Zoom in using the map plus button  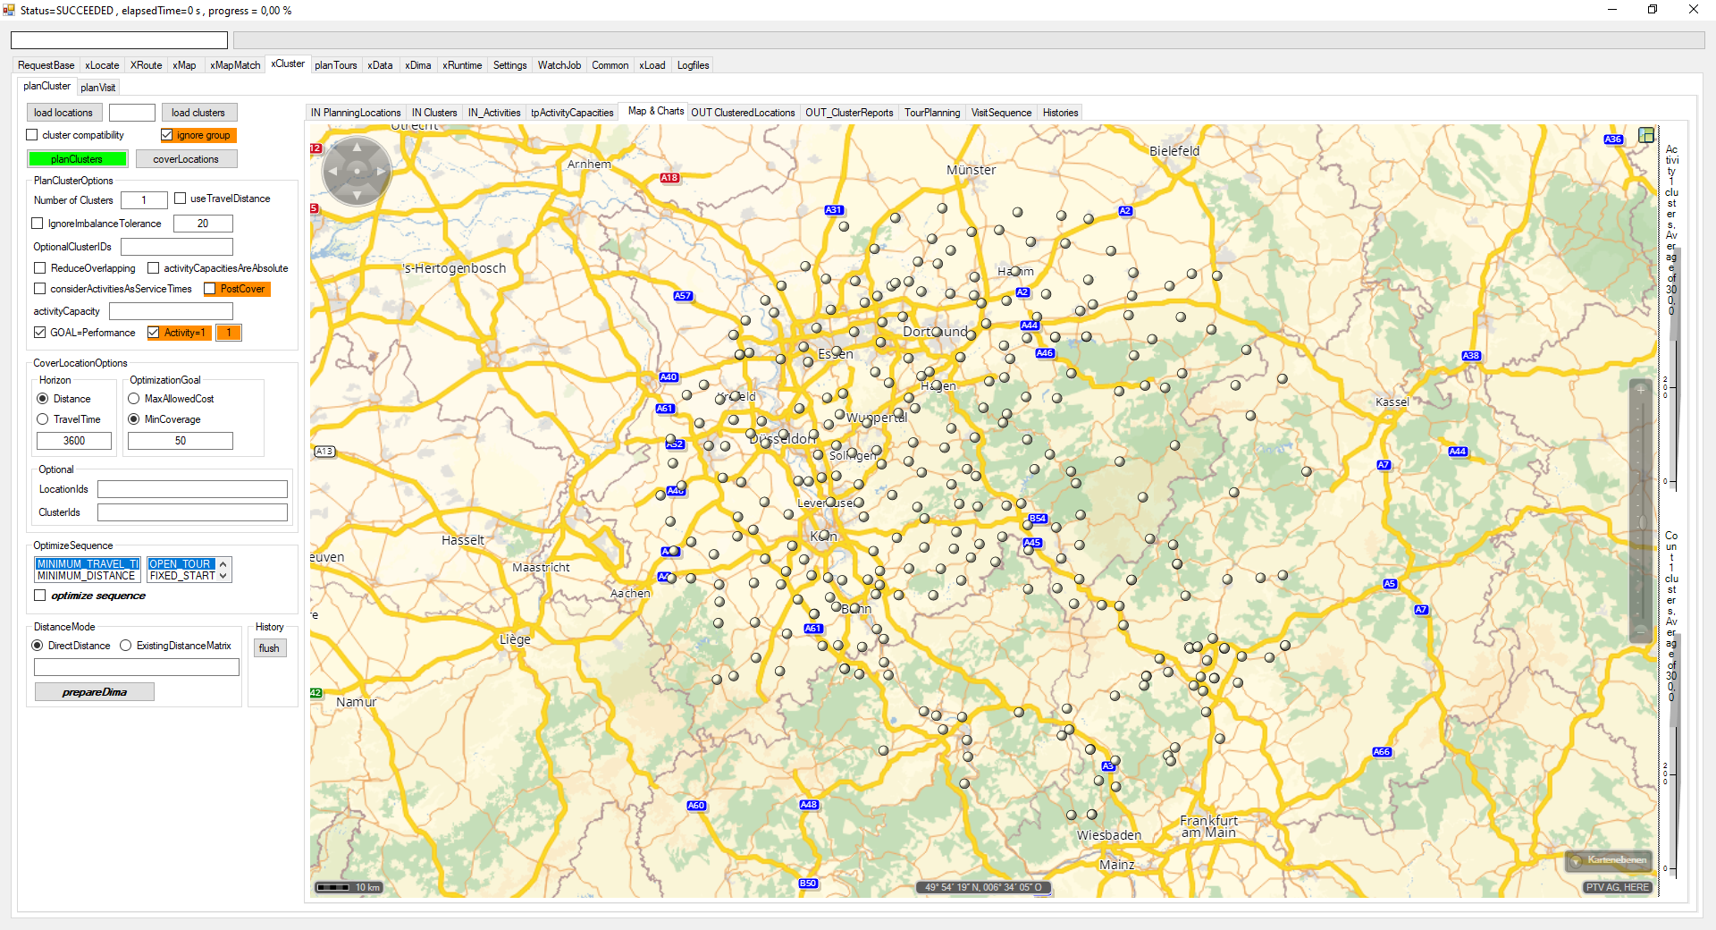point(1640,390)
